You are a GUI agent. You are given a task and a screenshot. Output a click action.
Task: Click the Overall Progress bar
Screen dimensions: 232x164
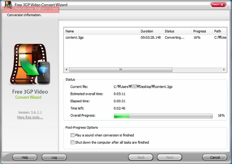coord(163,116)
